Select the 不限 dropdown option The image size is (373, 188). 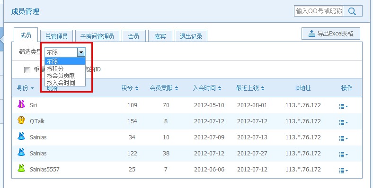(65, 61)
